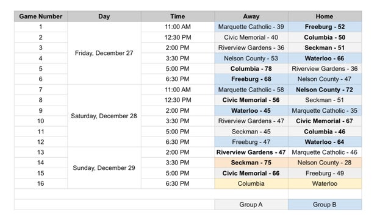Select the Sunday, December 29 cell
Screen dimensions: 377x223
pos(104,168)
